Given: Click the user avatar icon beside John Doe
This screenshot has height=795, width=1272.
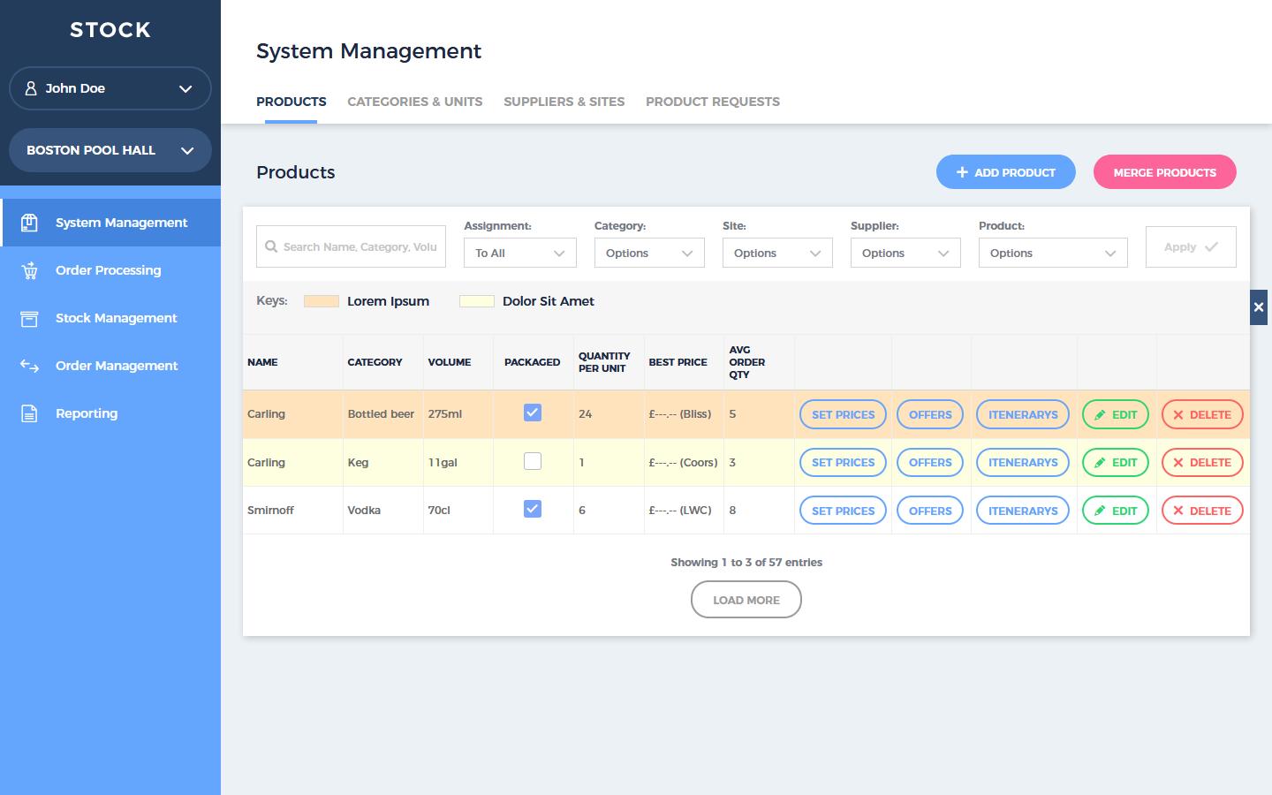Looking at the screenshot, I should (31, 88).
